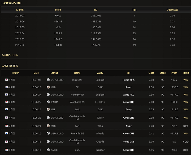Click the soccer icon in Romania row
The height and width of the screenshot is (155, 191).
(x=48, y=133)
